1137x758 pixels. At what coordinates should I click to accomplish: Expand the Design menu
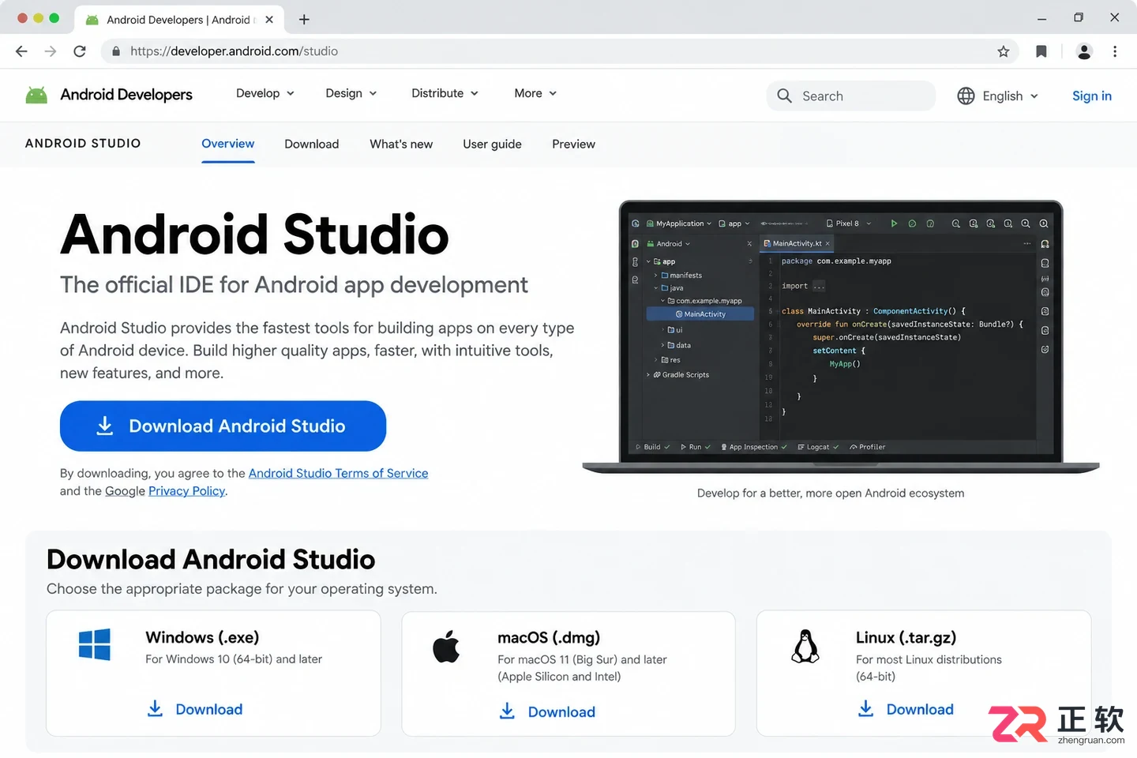(x=351, y=93)
